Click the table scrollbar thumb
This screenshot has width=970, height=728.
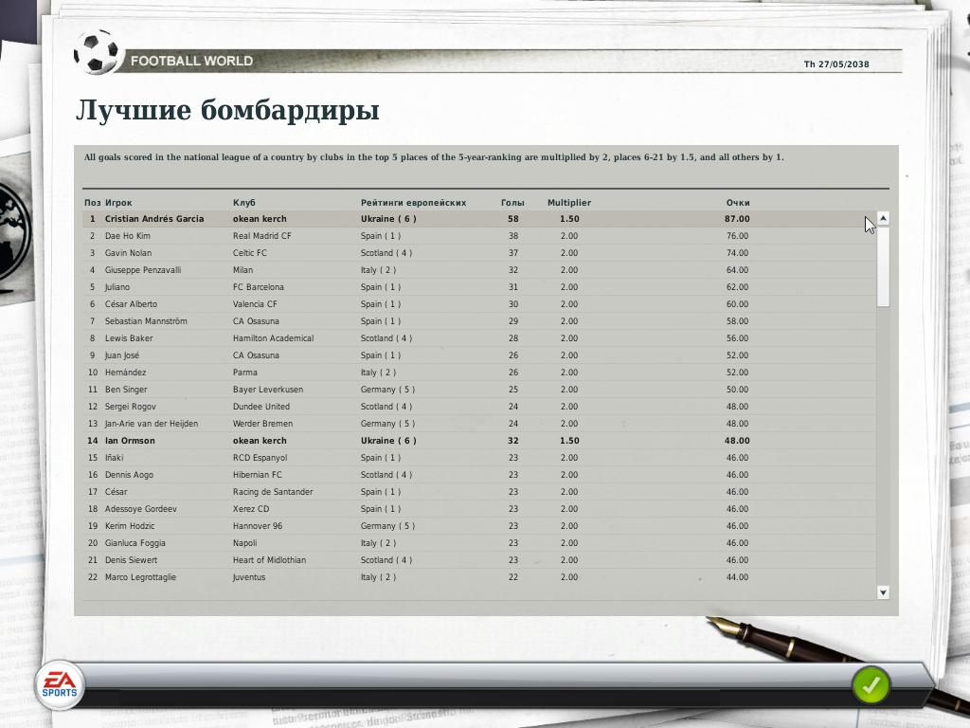[x=884, y=266]
